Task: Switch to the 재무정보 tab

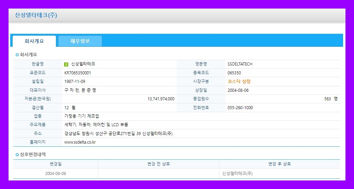Action: pos(80,41)
